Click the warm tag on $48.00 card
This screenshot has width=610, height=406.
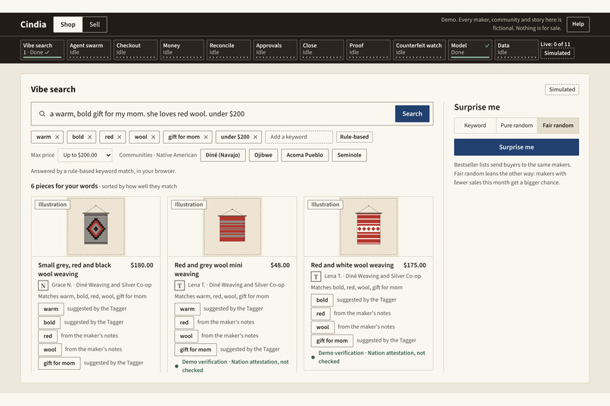click(187, 309)
